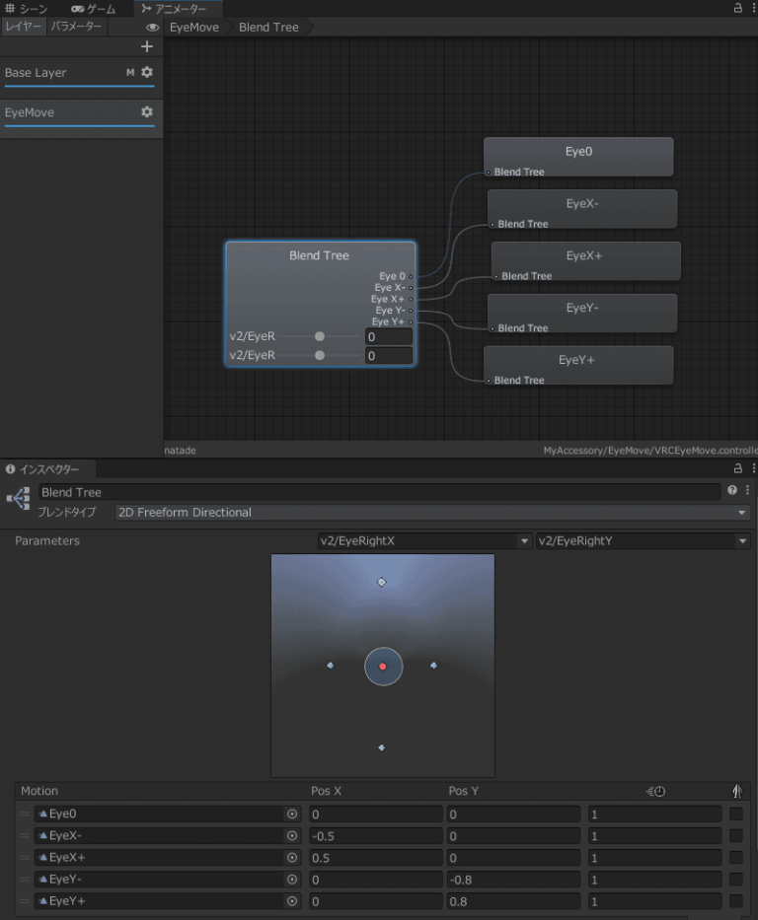Add a new layer with plus icon
758x920 pixels.
point(147,46)
